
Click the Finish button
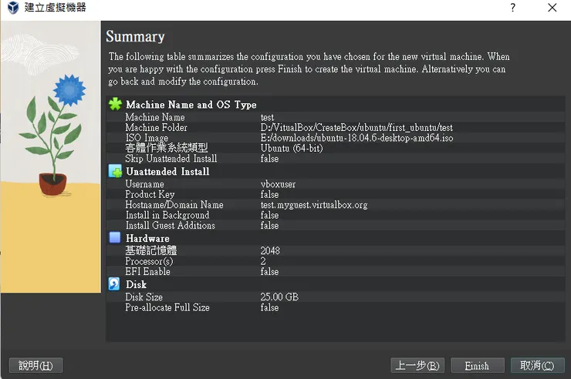477,366
